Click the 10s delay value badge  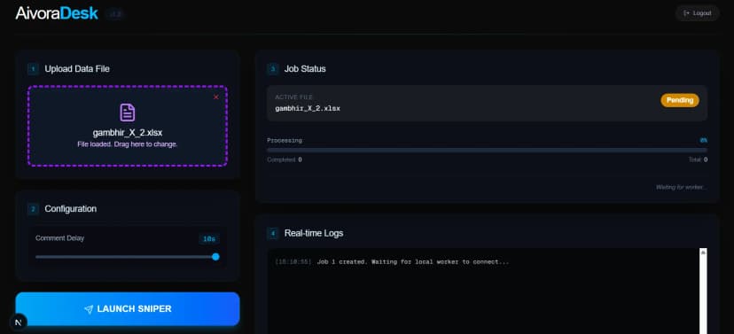[x=209, y=239]
